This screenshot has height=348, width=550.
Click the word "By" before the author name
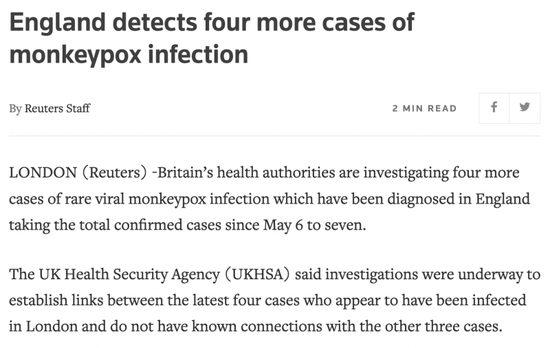(15, 109)
